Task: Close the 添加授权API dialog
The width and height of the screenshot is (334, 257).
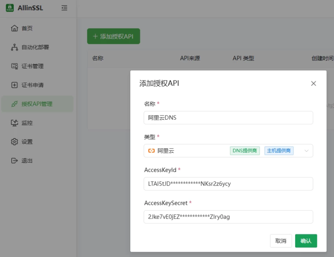Action: pyautogui.click(x=314, y=83)
